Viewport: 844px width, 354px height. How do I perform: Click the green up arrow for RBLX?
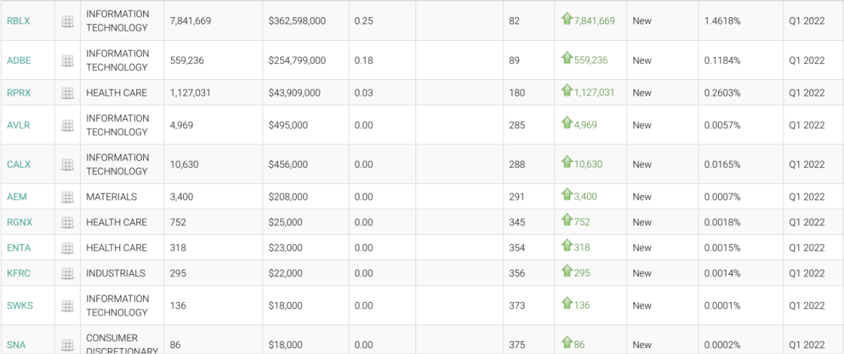coord(567,20)
